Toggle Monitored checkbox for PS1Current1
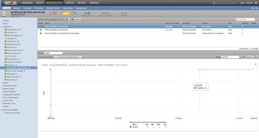Image resolution: width=259 pixels, height=138 pixels. tap(242, 26)
